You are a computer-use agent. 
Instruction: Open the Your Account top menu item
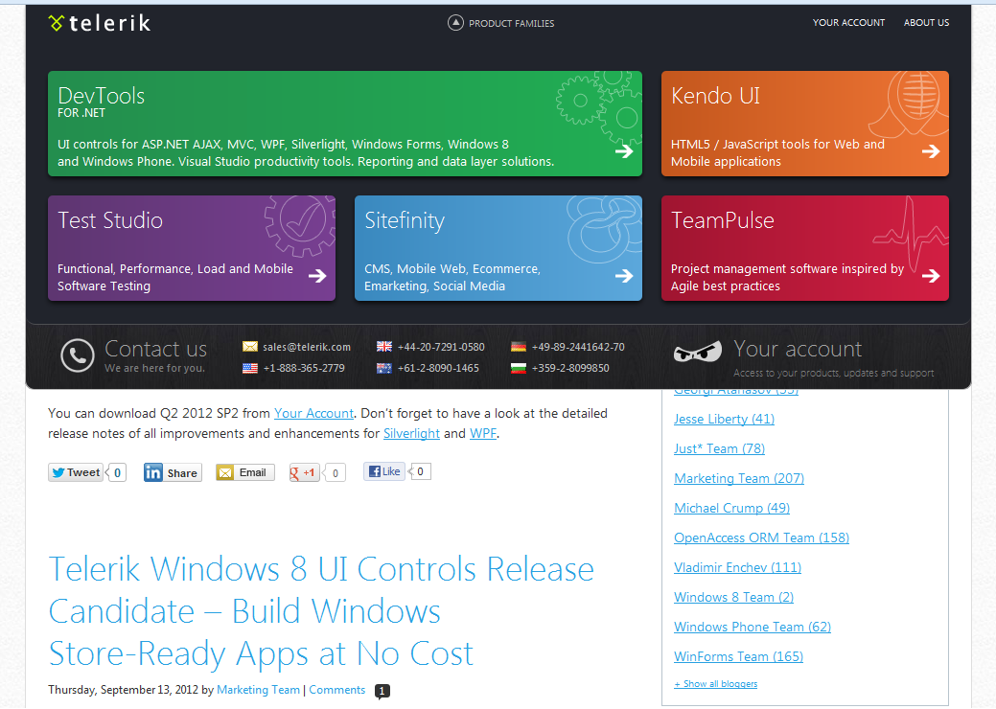848,22
